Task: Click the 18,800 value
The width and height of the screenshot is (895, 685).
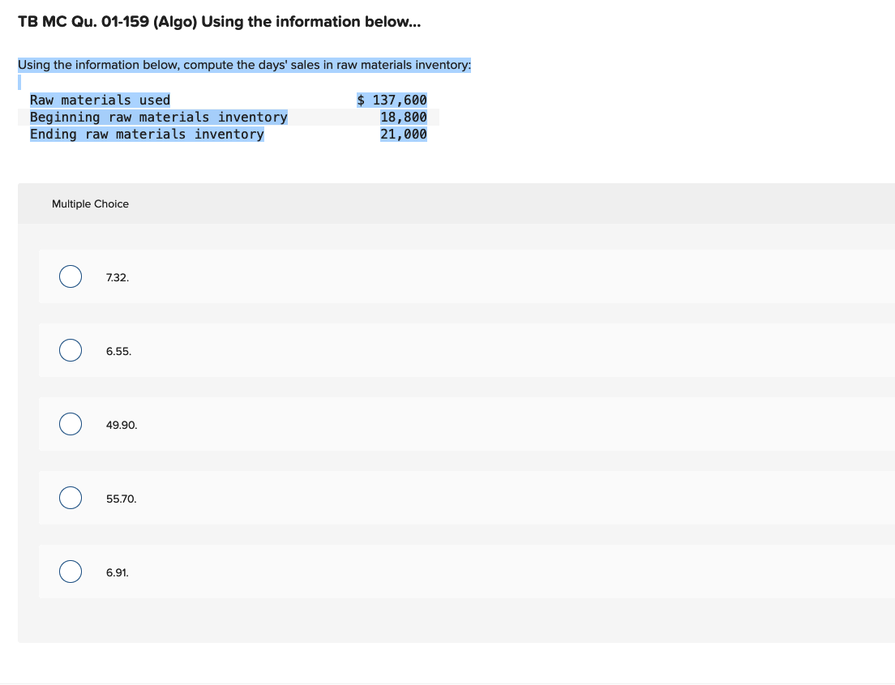Action: coord(404,117)
